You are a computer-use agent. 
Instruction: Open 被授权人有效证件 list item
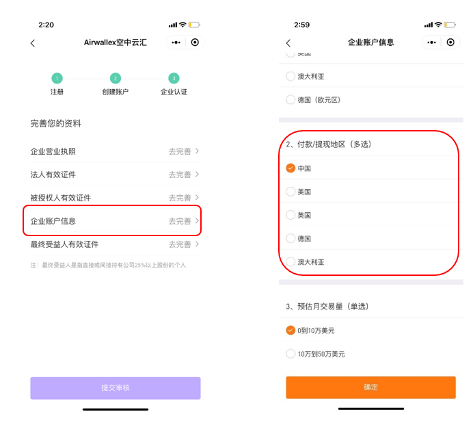[113, 198]
